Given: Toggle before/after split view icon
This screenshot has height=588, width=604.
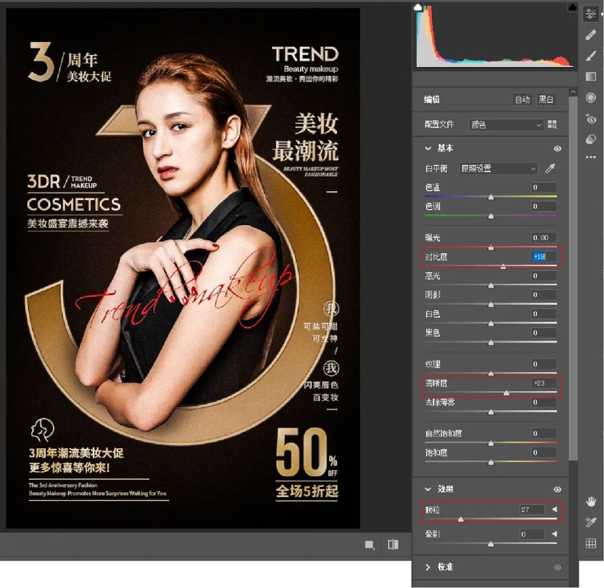Looking at the screenshot, I should (x=393, y=544).
